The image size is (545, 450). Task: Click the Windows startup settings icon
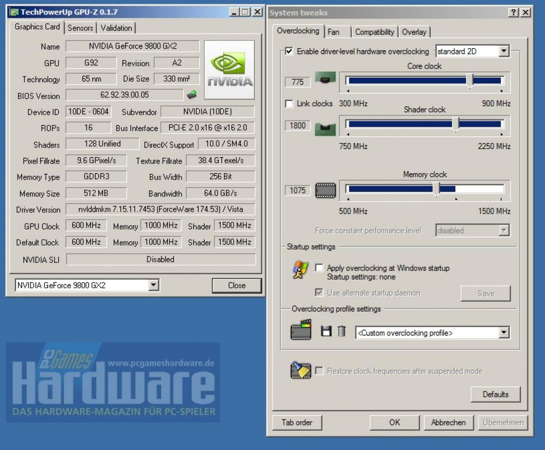pyautogui.click(x=300, y=269)
